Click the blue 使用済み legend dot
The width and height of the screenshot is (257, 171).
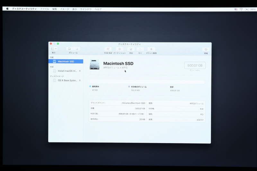click(90, 86)
